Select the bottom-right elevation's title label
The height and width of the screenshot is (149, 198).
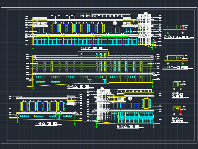[x=127, y=127]
